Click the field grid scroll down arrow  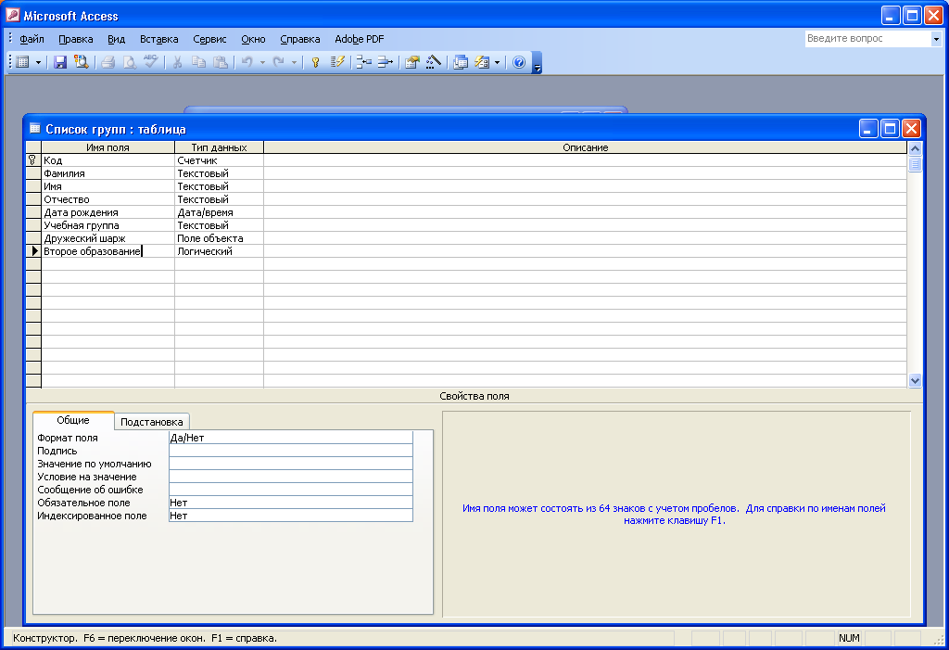point(915,380)
